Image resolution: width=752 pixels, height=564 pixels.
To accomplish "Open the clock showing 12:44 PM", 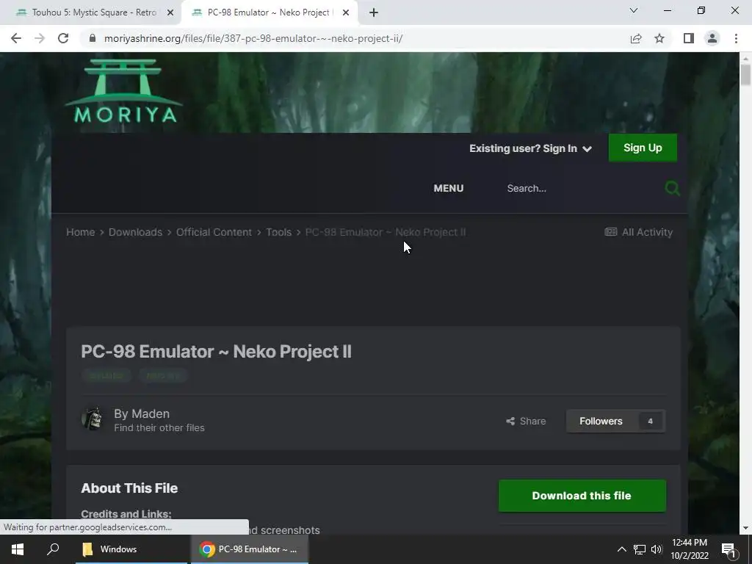I will click(x=689, y=549).
